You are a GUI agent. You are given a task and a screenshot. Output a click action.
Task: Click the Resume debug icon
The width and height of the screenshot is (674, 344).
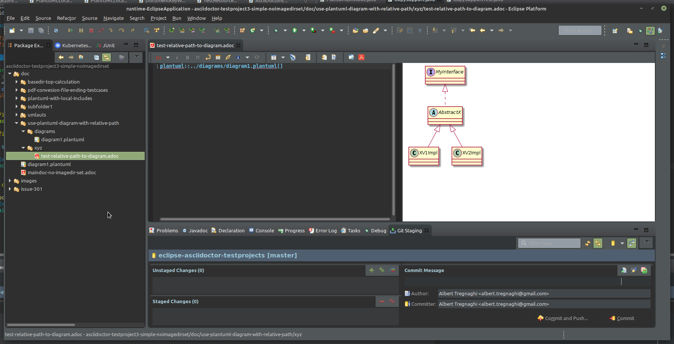tap(71, 30)
